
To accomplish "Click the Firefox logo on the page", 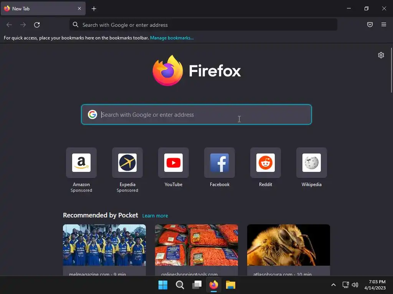I will click(x=197, y=70).
